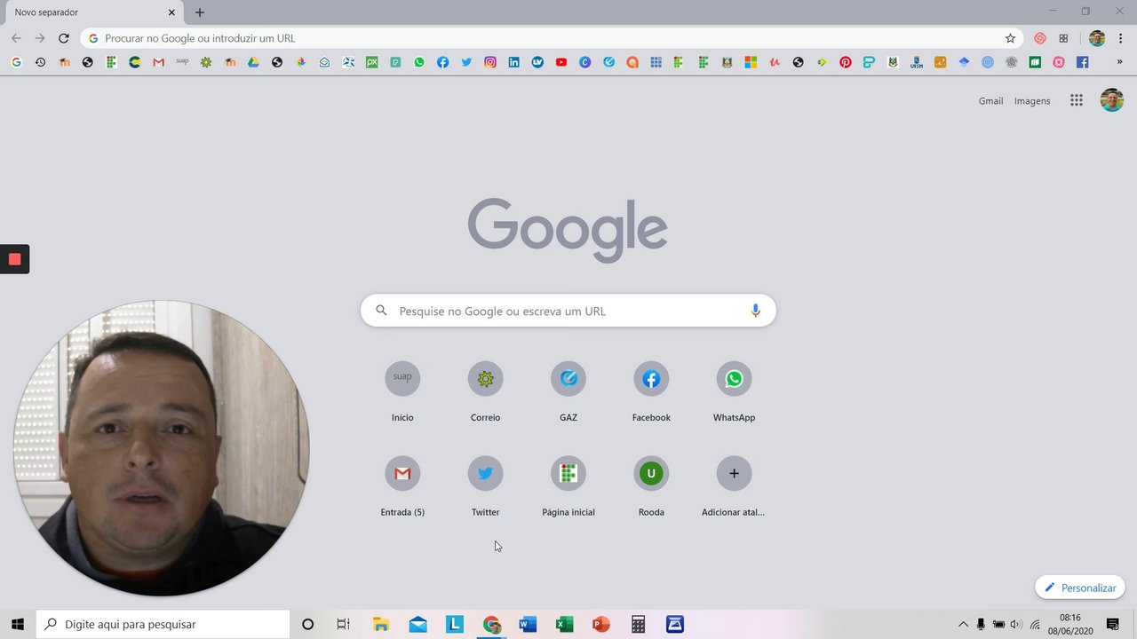Open Task View on the taskbar

pos(343,624)
